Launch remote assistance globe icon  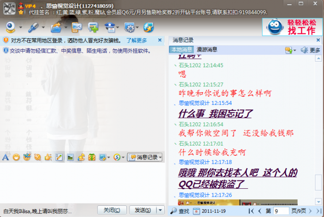149,27
